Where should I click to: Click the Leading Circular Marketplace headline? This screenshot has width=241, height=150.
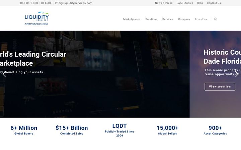pos(33,59)
